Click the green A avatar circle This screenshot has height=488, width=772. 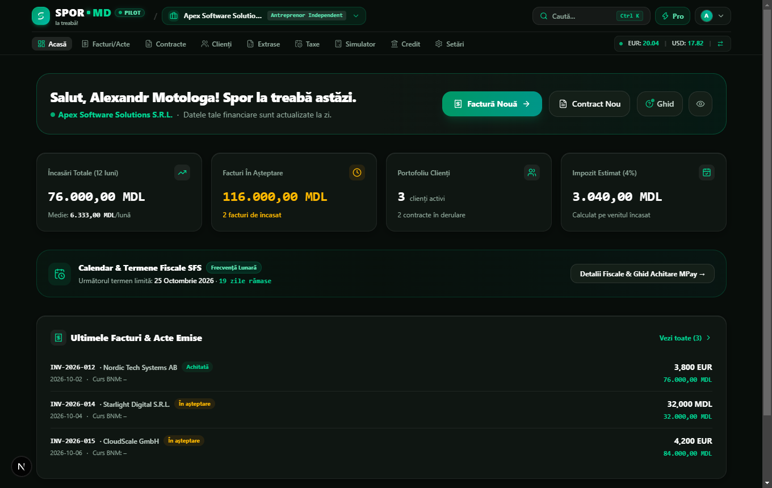pos(707,16)
